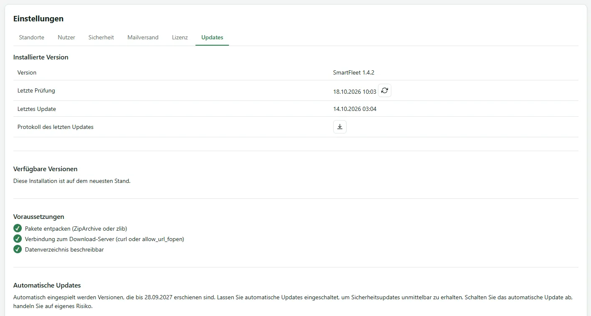Go to the Mailversand tab
This screenshot has width=591, height=316.
click(x=143, y=37)
